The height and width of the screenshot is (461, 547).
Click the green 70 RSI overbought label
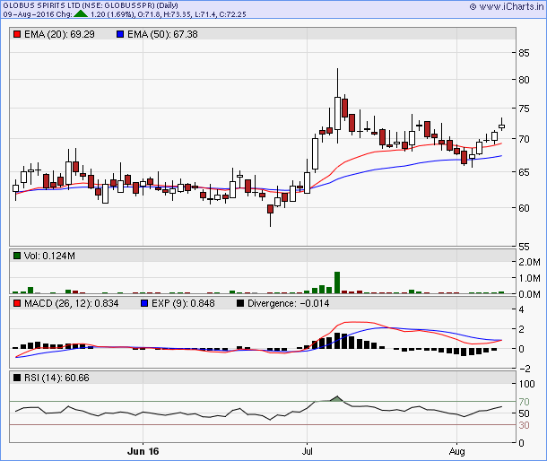[524, 402]
